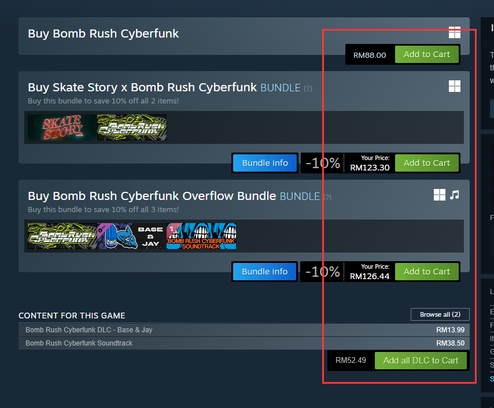Click the Overflow Bundle question mark
This screenshot has width=494, height=408.
(327, 197)
